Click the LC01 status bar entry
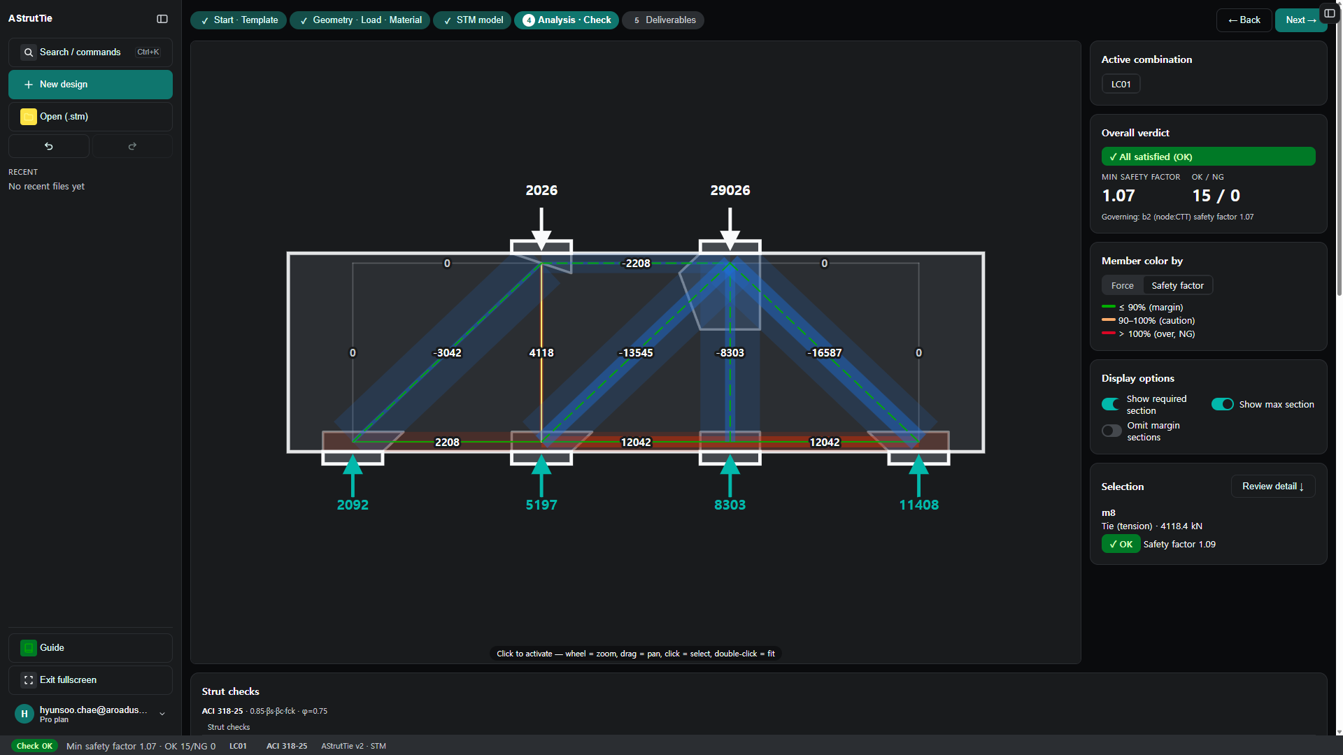This screenshot has width=1343, height=755. click(x=238, y=747)
